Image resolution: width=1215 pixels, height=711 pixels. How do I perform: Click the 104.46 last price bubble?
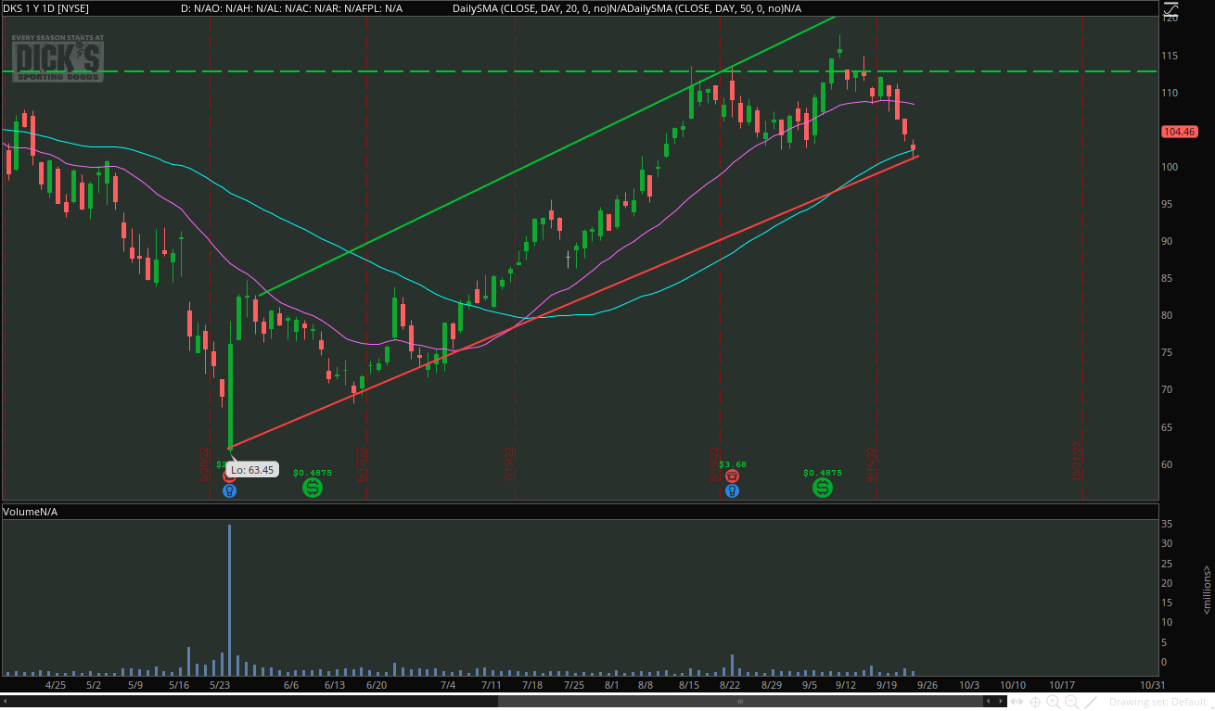[x=1179, y=132]
